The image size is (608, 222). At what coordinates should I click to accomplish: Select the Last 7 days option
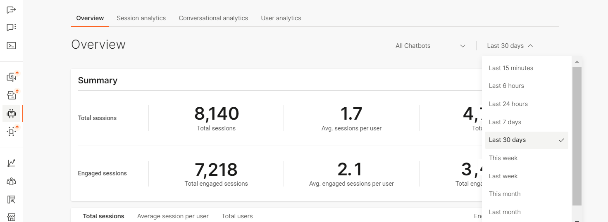505,122
